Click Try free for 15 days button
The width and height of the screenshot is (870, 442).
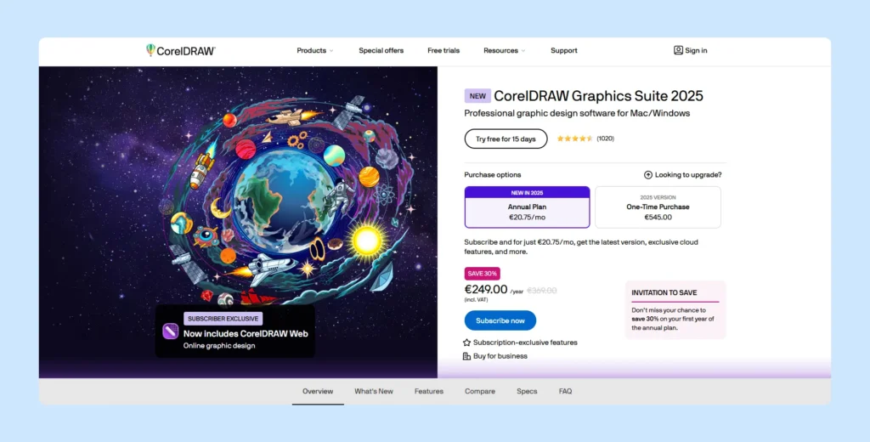click(x=506, y=139)
